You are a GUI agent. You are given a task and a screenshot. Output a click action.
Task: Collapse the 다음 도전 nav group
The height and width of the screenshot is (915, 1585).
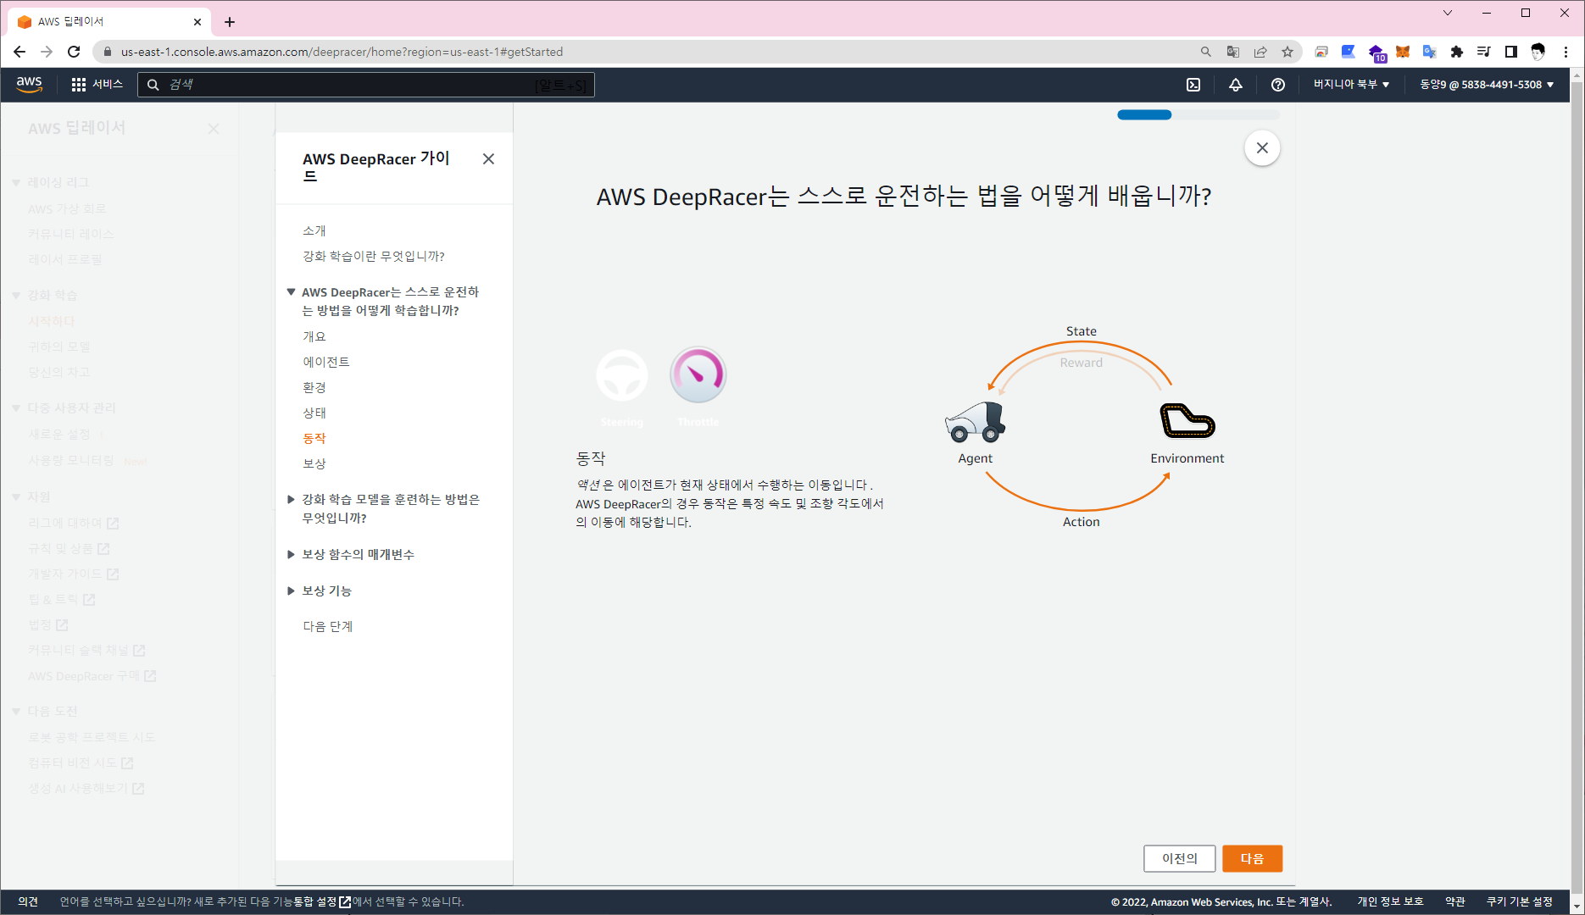point(16,712)
